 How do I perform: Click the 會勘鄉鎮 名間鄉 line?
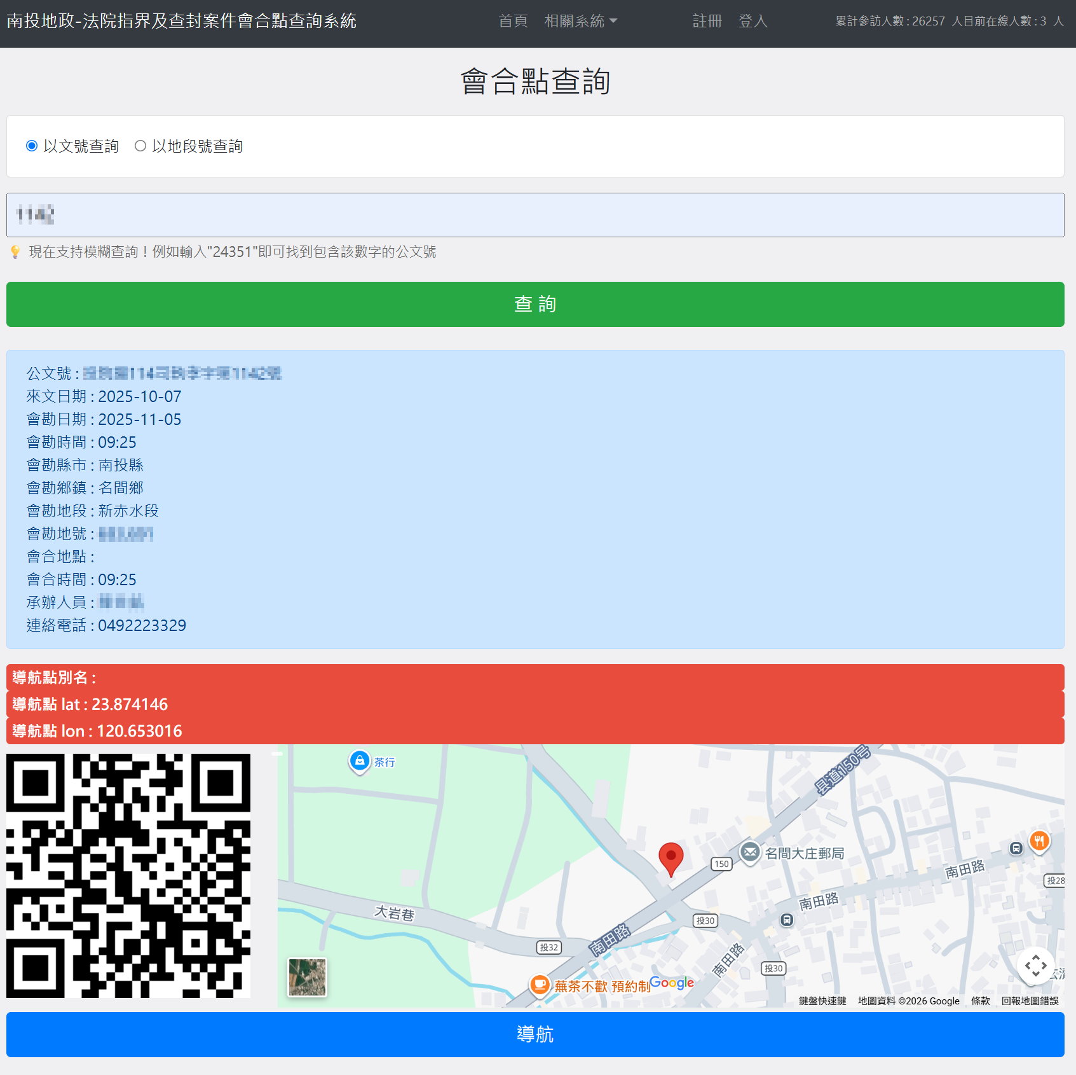[x=85, y=488]
